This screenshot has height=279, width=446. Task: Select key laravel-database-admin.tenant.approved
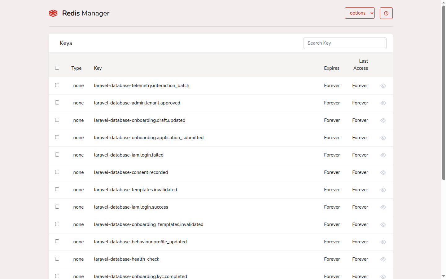click(137, 103)
